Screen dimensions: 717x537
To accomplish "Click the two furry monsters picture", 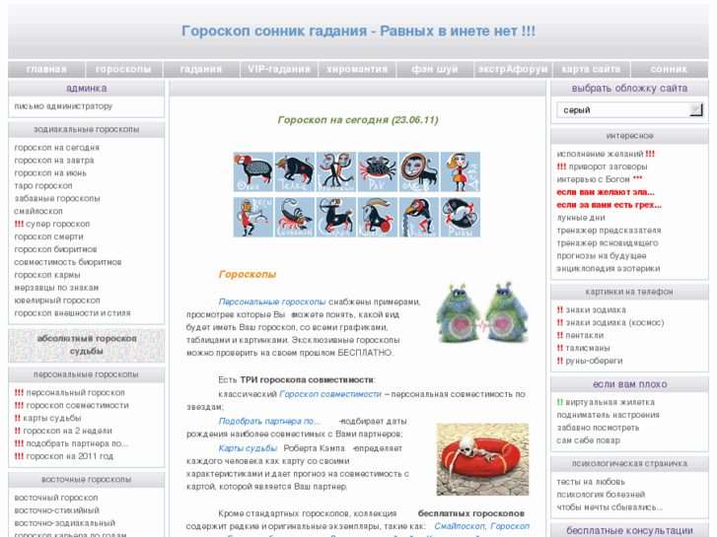I will [482, 311].
